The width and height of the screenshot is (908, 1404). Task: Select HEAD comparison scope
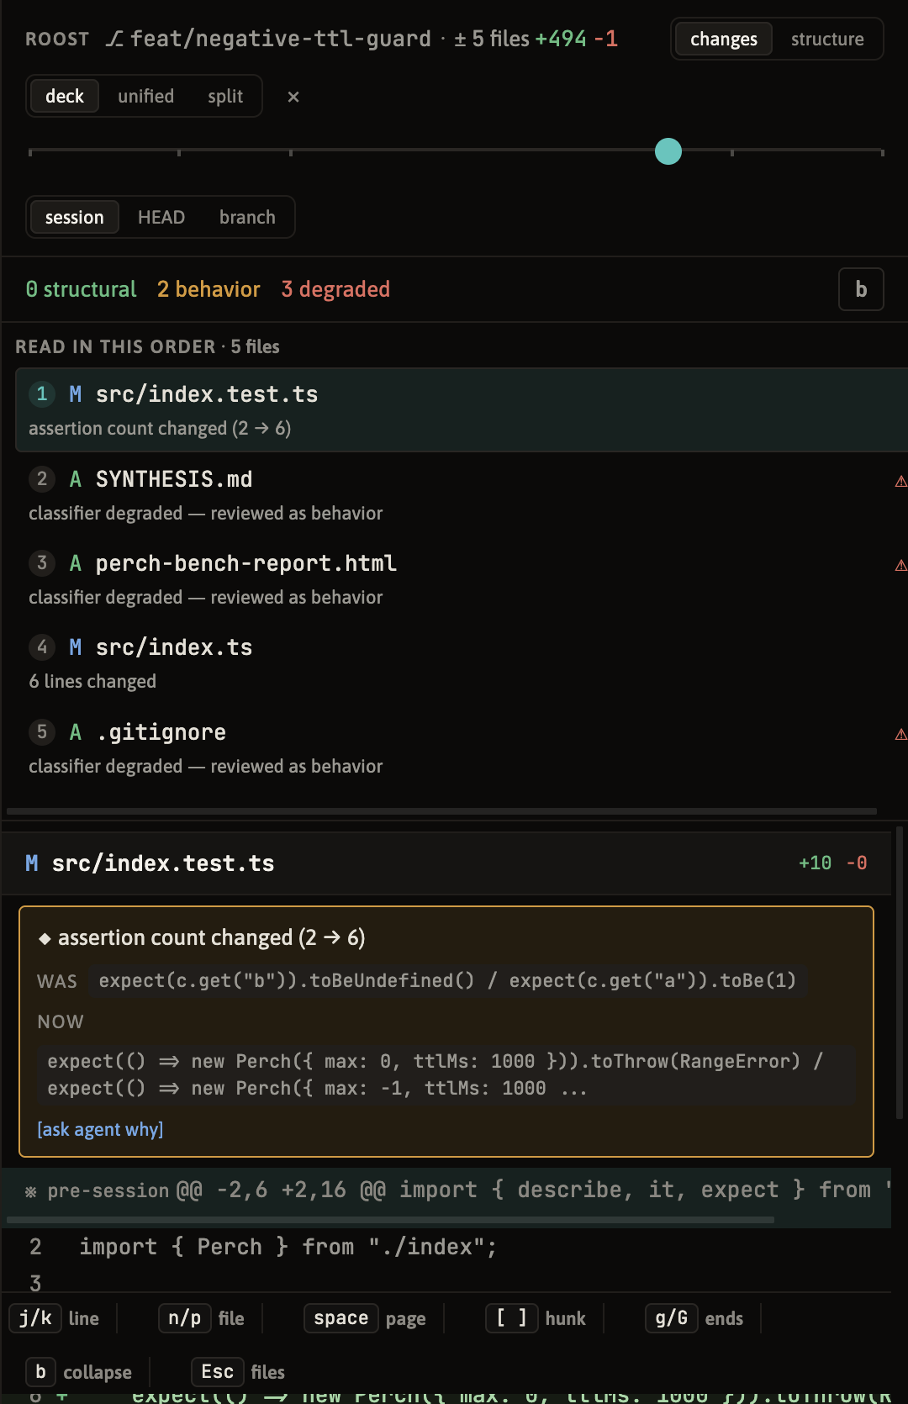(x=161, y=217)
